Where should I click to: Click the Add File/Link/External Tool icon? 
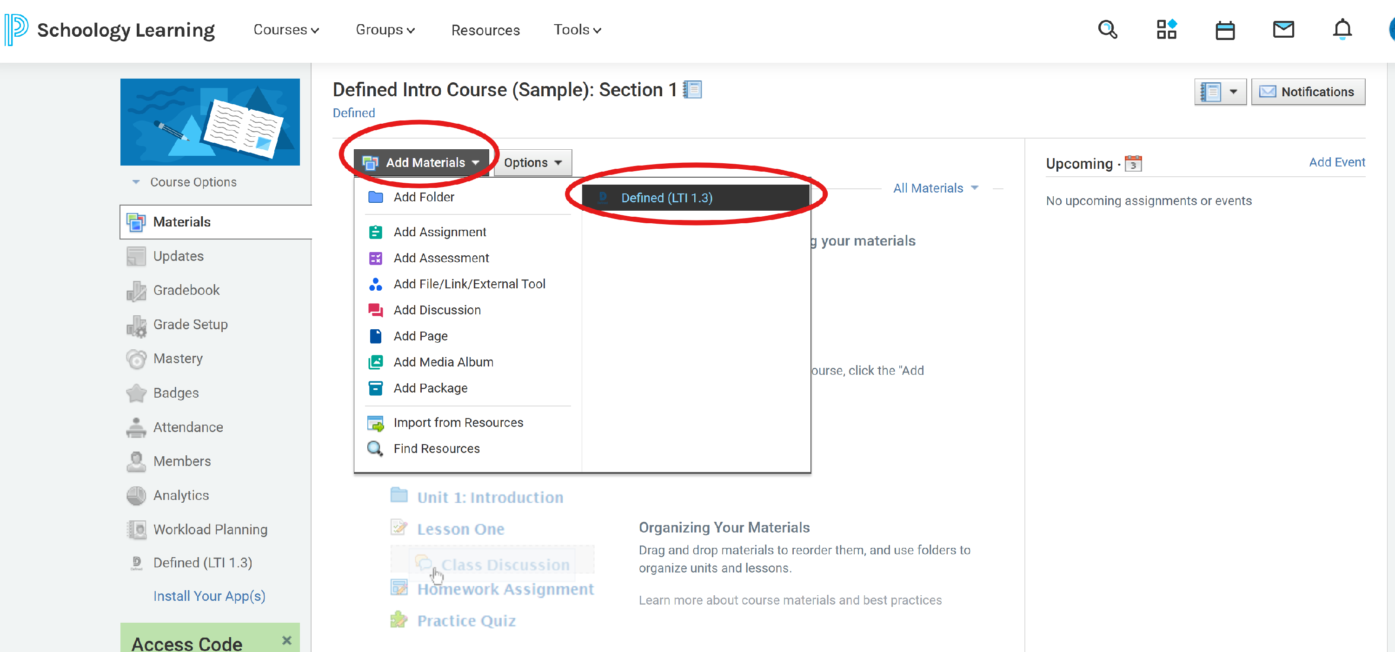pyautogui.click(x=375, y=284)
